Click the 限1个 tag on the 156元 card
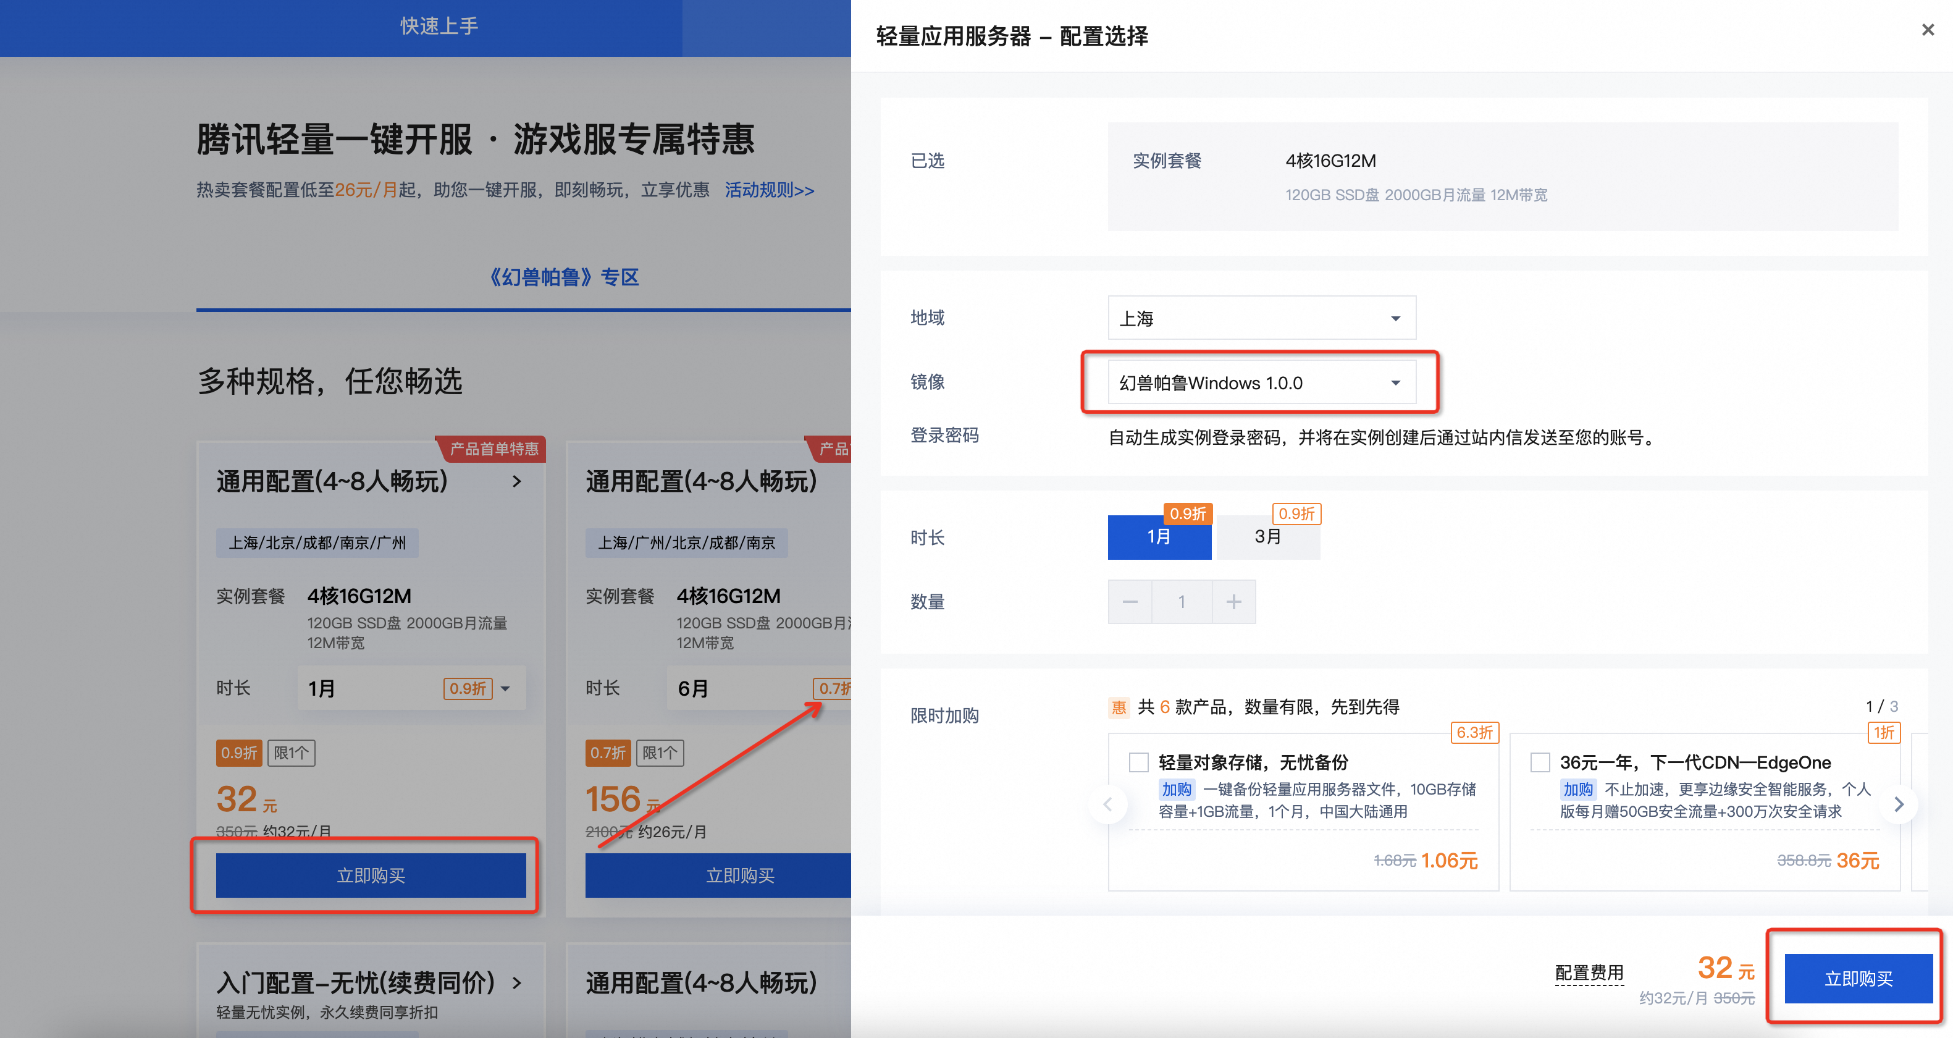Screen dimensions: 1953x1038 click(x=660, y=753)
